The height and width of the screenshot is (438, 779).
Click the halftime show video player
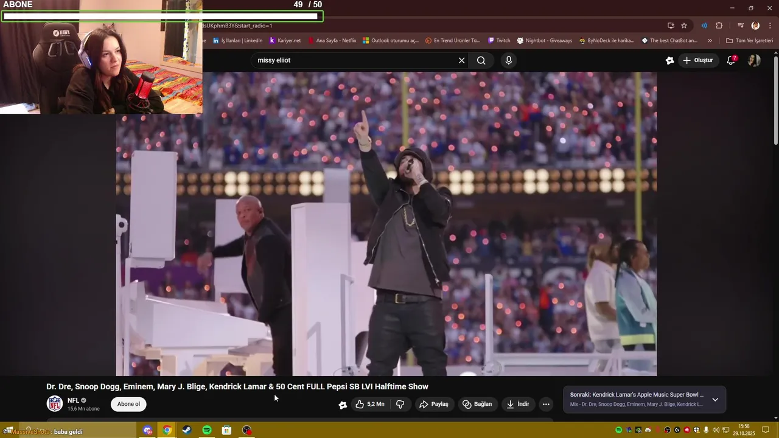pos(386,224)
